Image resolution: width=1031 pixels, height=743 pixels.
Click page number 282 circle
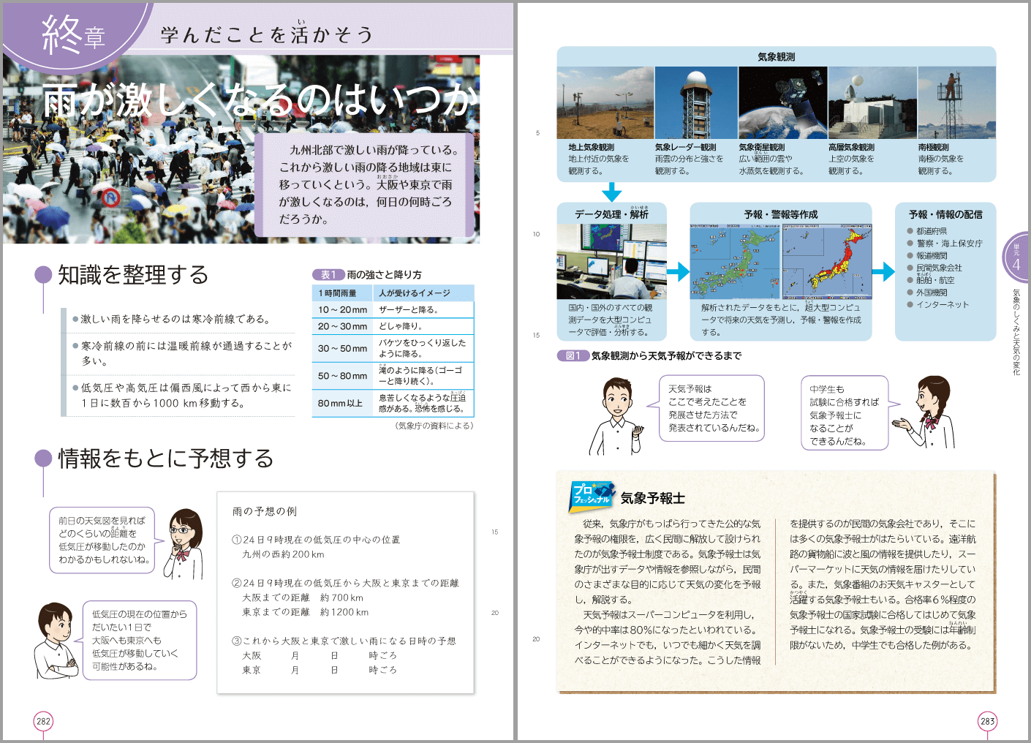(x=43, y=721)
